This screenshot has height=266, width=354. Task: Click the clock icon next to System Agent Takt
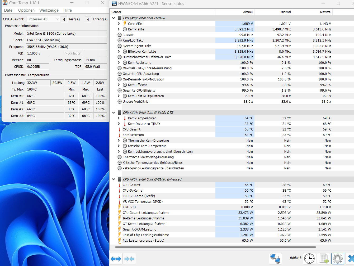[x=120, y=46]
